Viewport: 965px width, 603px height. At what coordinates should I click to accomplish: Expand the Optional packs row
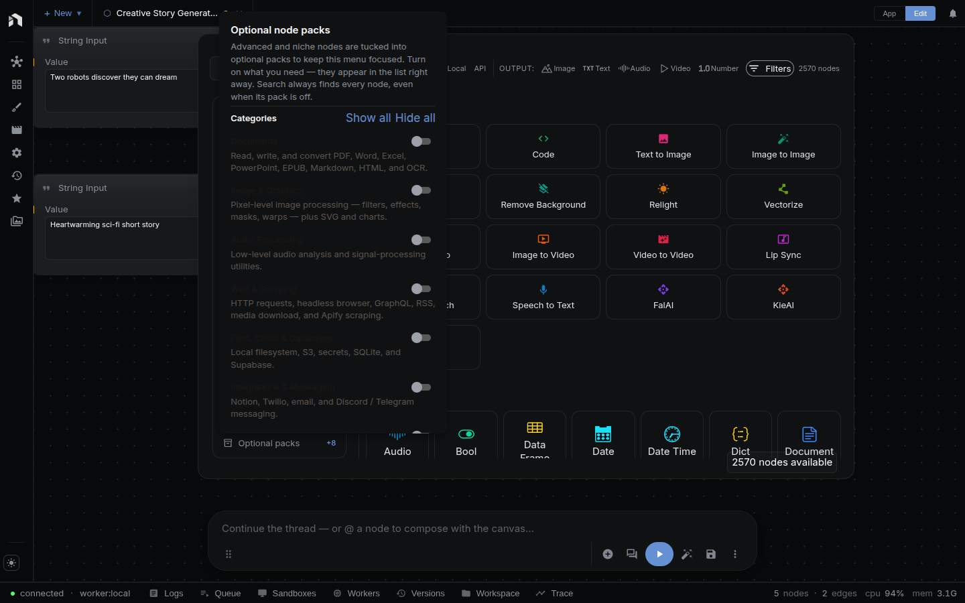point(279,443)
